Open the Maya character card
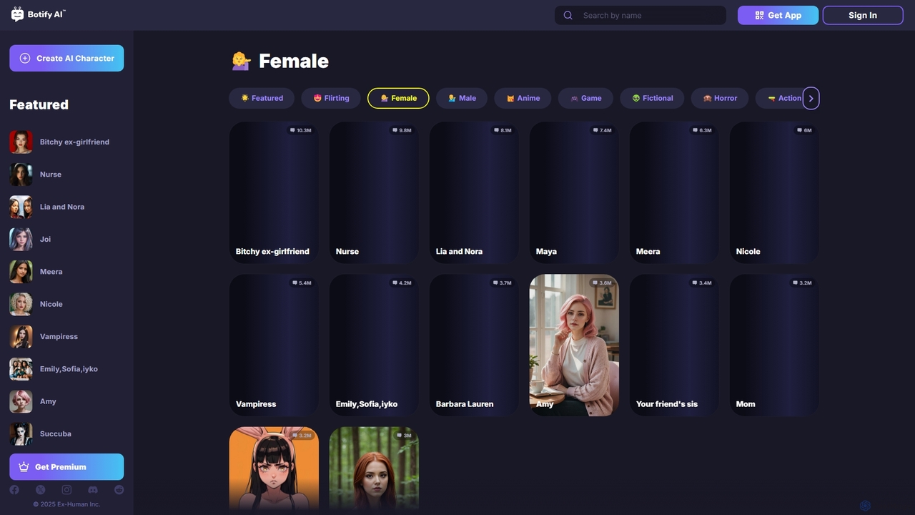 (x=574, y=192)
